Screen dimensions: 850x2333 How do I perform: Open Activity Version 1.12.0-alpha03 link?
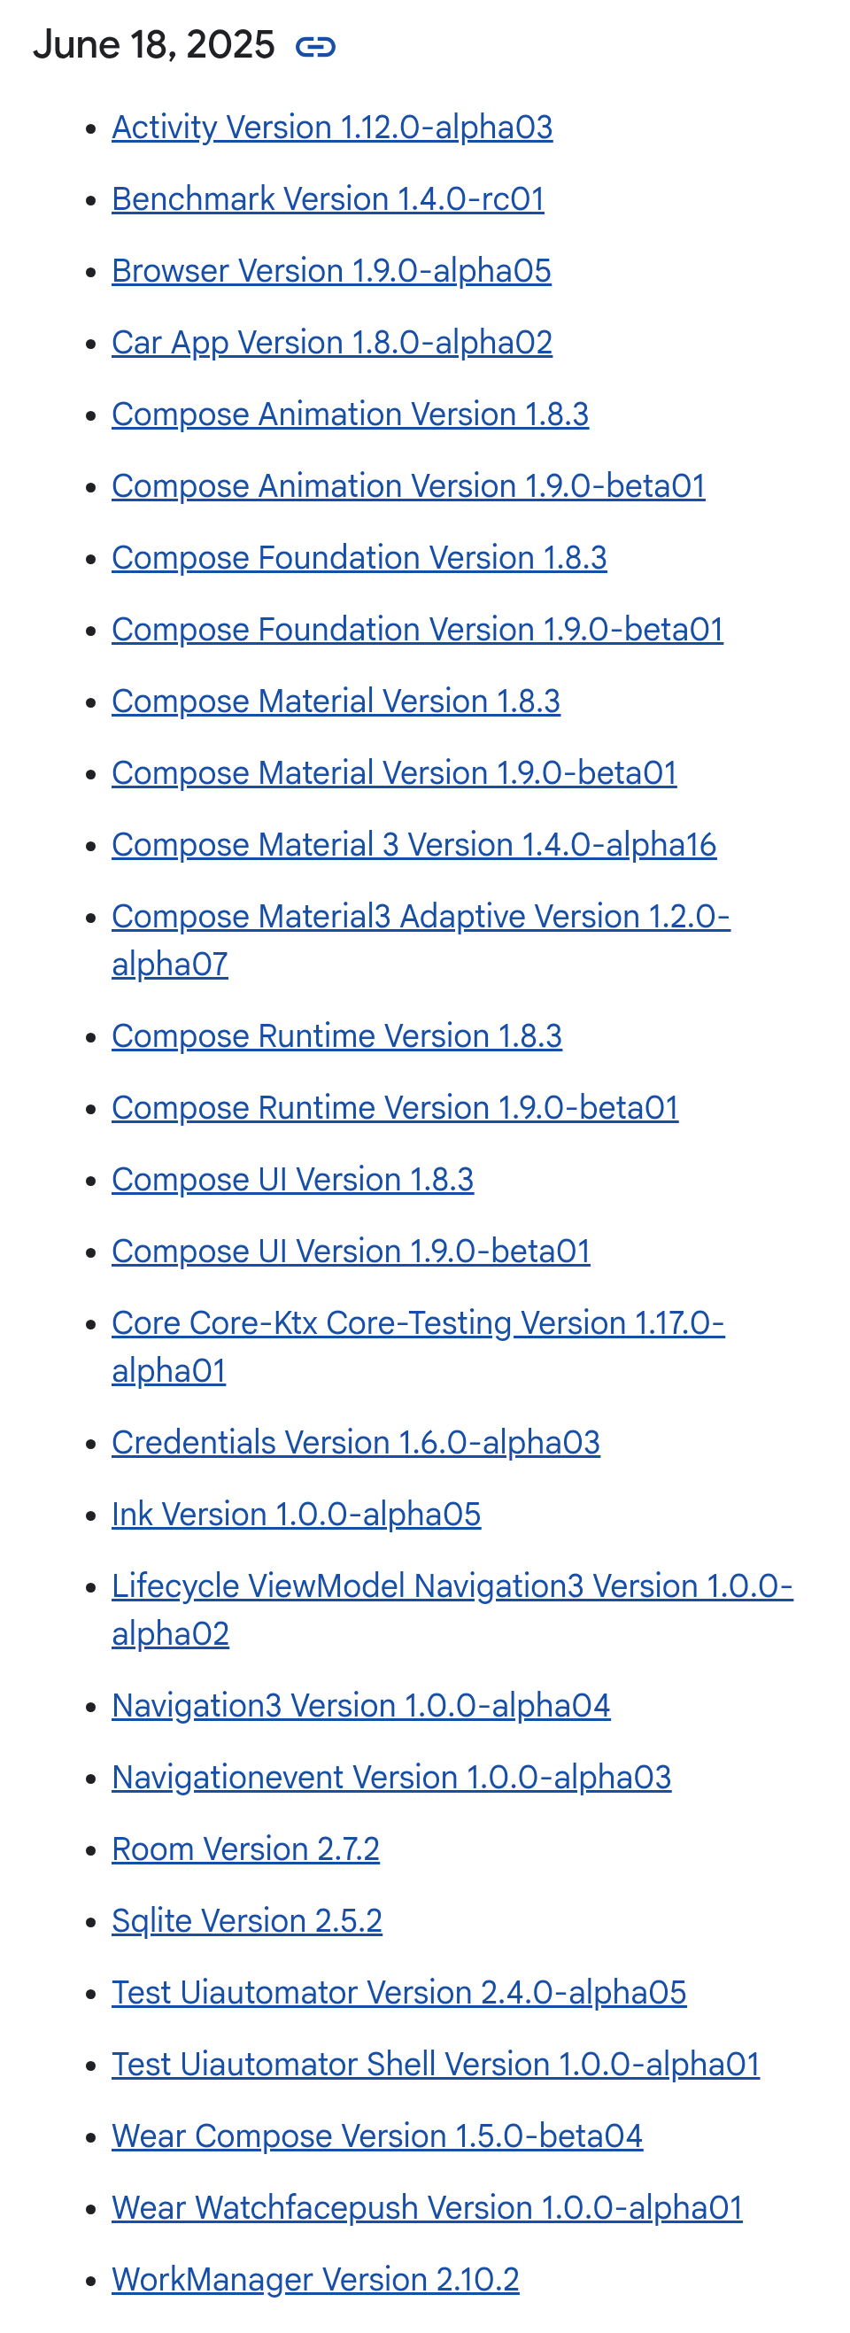pyautogui.click(x=332, y=128)
